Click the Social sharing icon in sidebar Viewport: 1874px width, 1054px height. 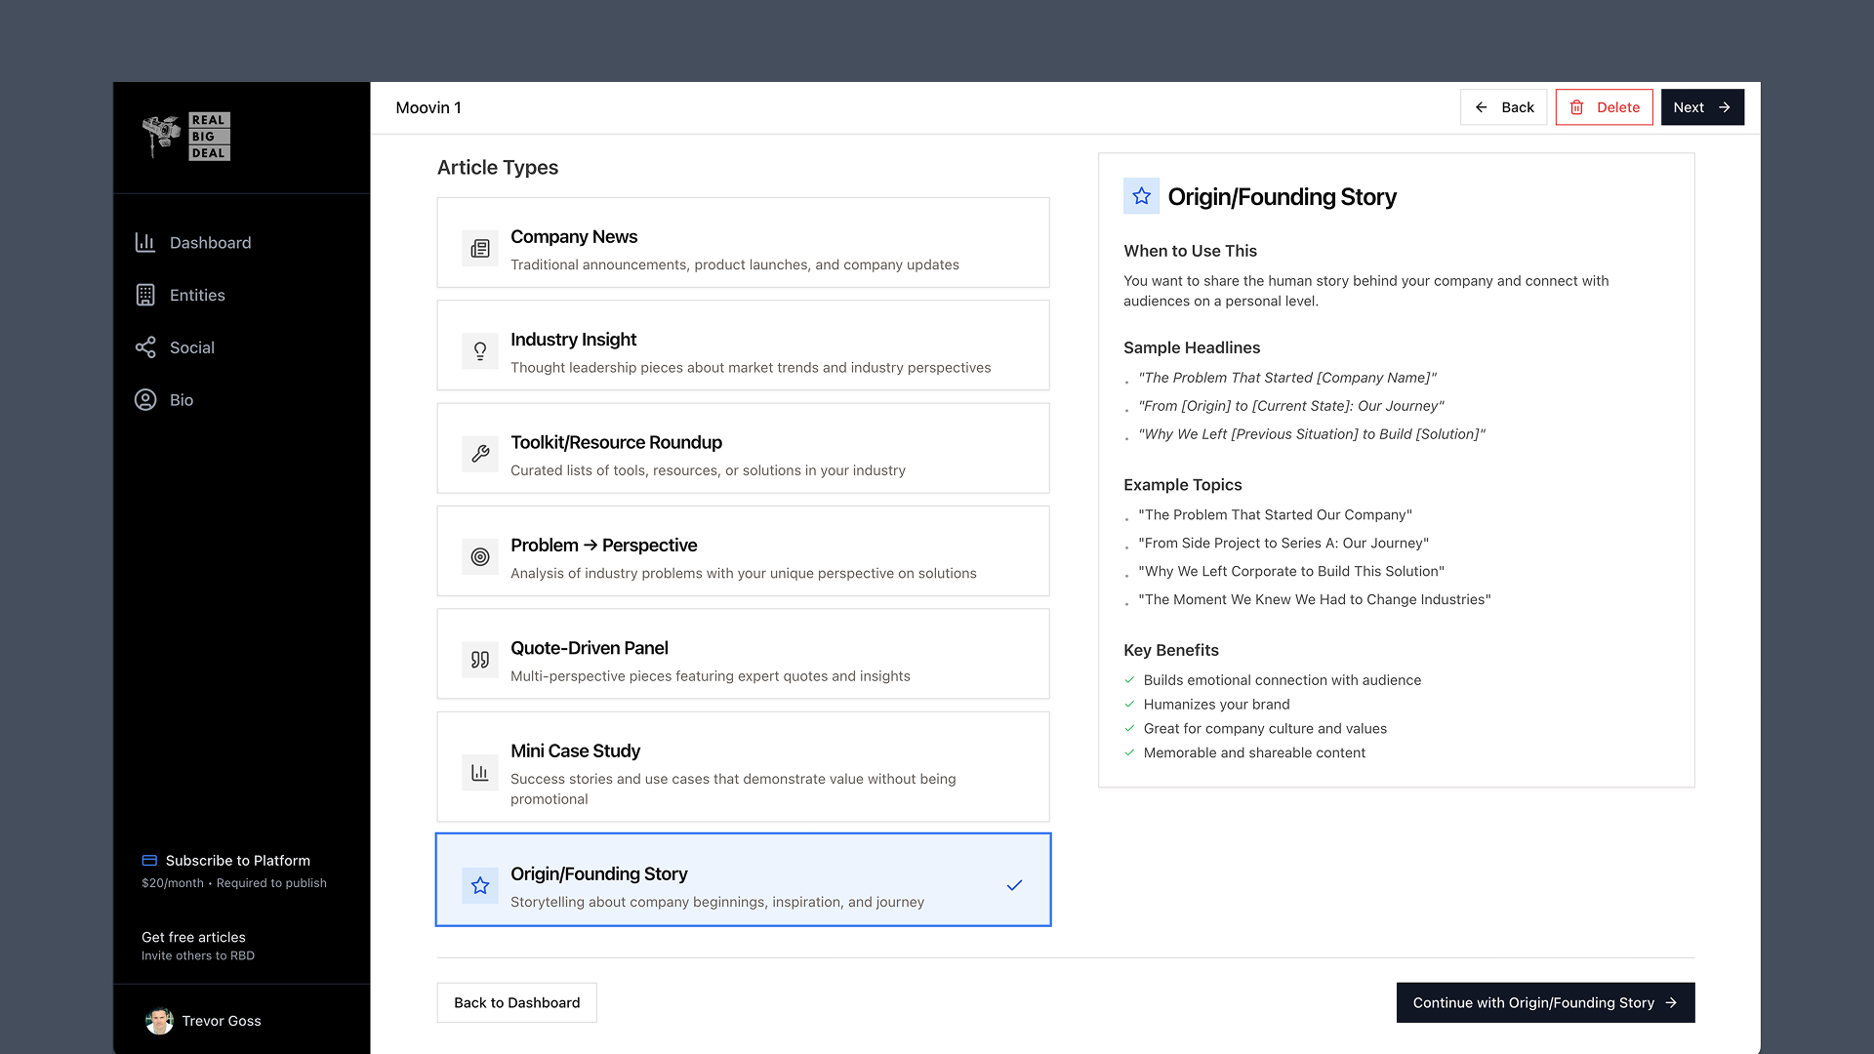pyautogui.click(x=144, y=347)
